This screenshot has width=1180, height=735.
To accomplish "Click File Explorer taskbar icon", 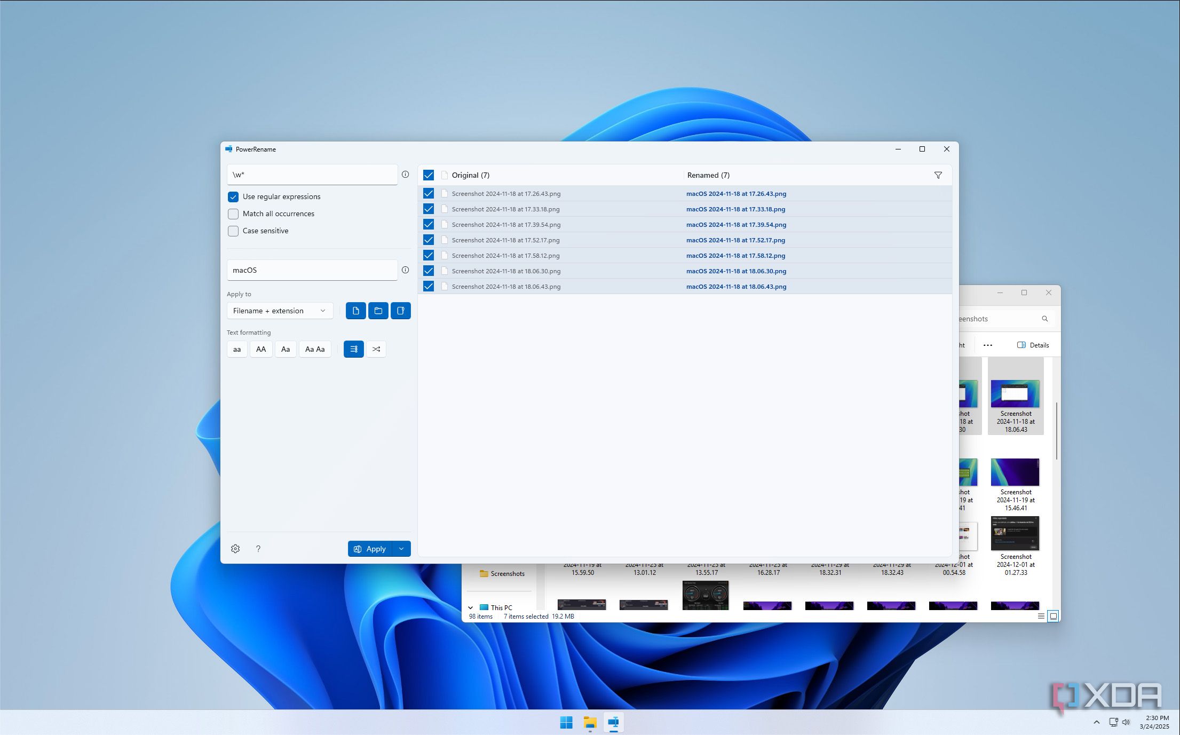I will [590, 723].
